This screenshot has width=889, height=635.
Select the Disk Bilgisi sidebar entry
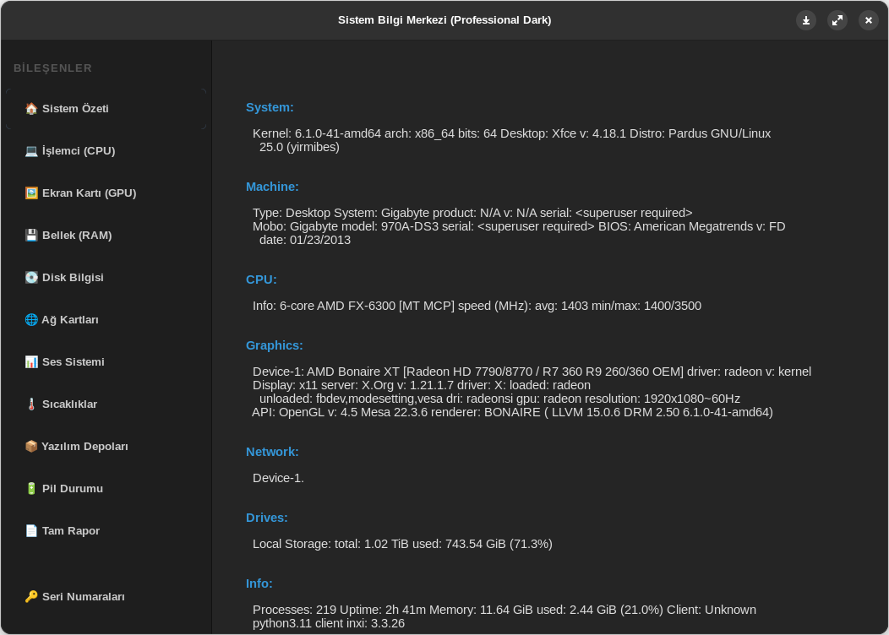pos(73,278)
